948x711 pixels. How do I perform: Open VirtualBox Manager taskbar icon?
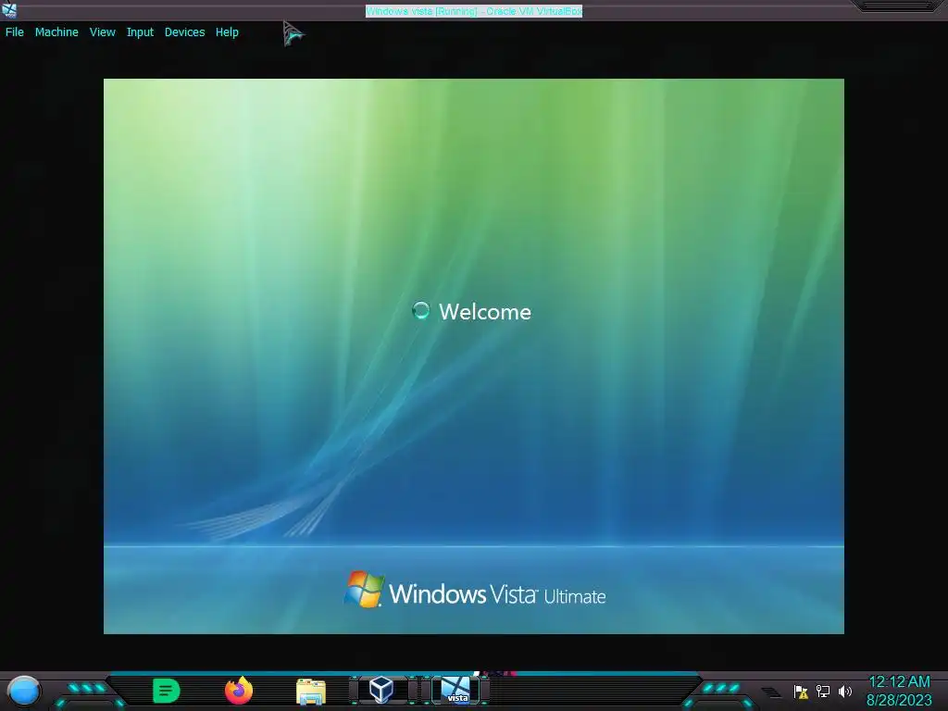click(381, 690)
